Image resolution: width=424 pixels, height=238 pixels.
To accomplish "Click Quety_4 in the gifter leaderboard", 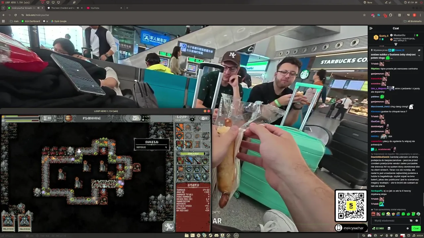I will click(384, 36).
